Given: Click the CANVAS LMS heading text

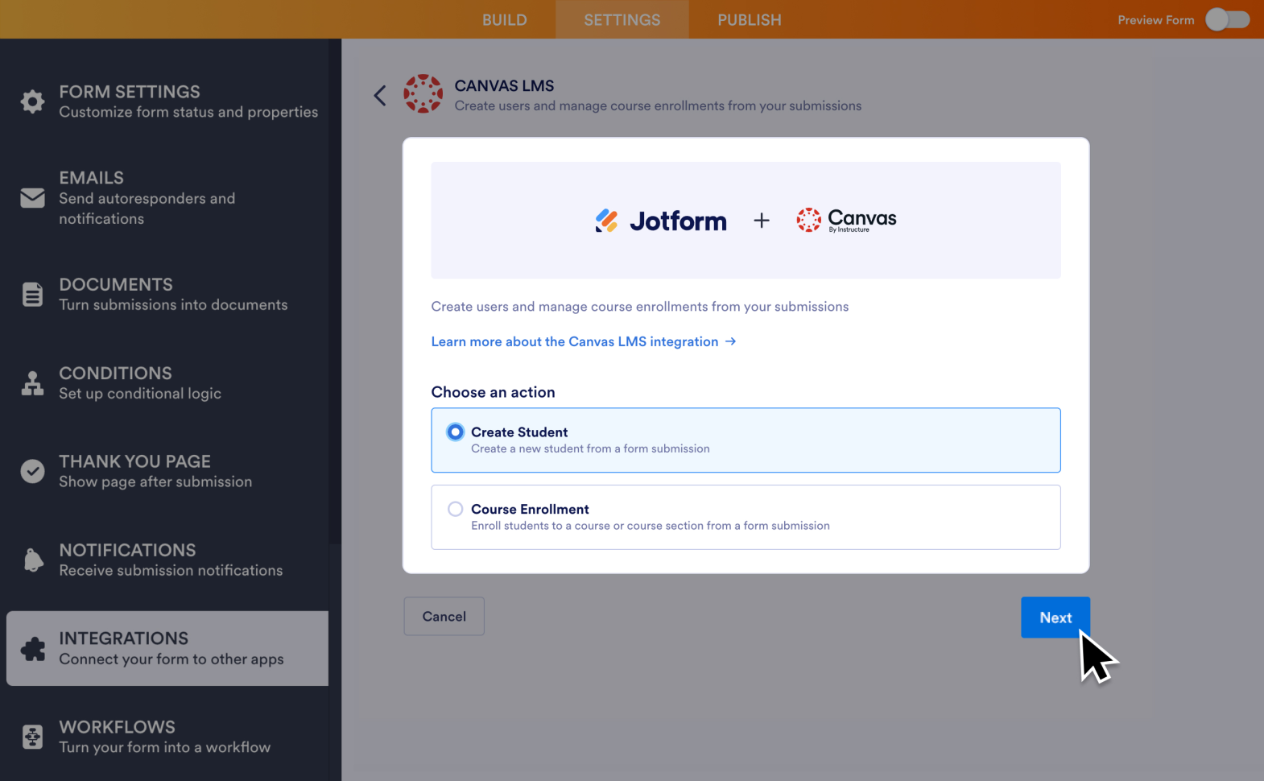Looking at the screenshot, I should pyautogui.click(x=504, y=85).
